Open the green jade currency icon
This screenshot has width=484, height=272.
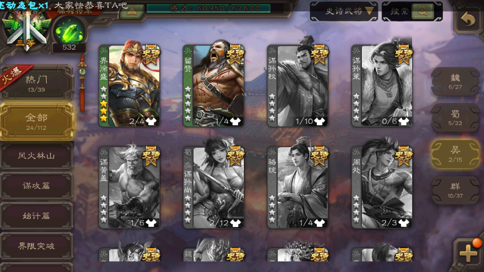pyautogui.click(x=69, y=32)
